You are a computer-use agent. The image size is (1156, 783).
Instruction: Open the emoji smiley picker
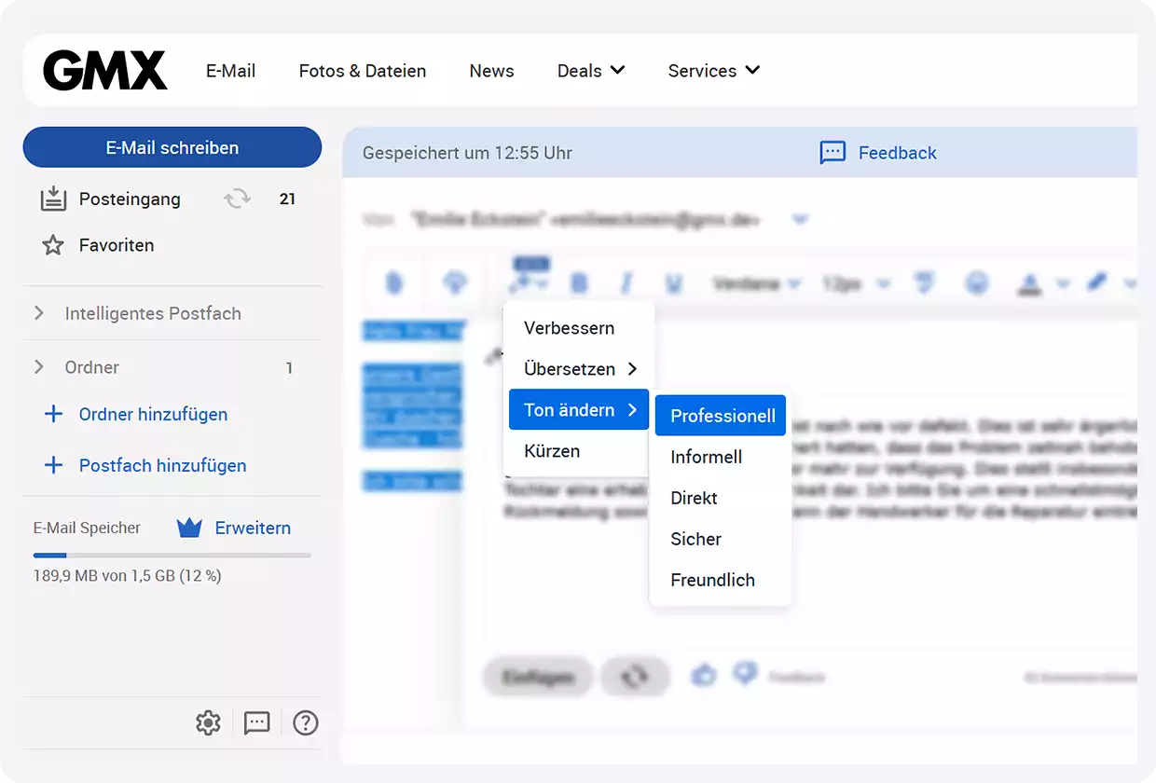pyautogui.click(x=977, y=283)
